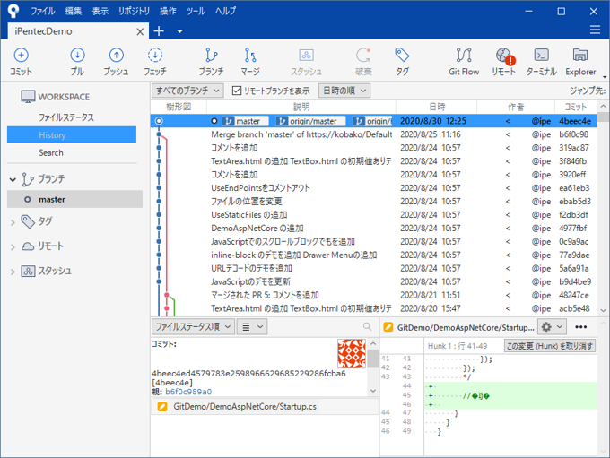Click the WORKSPACE monitor icon in sidebar
The width and height of the screenshot is (610, 458).
28,97
